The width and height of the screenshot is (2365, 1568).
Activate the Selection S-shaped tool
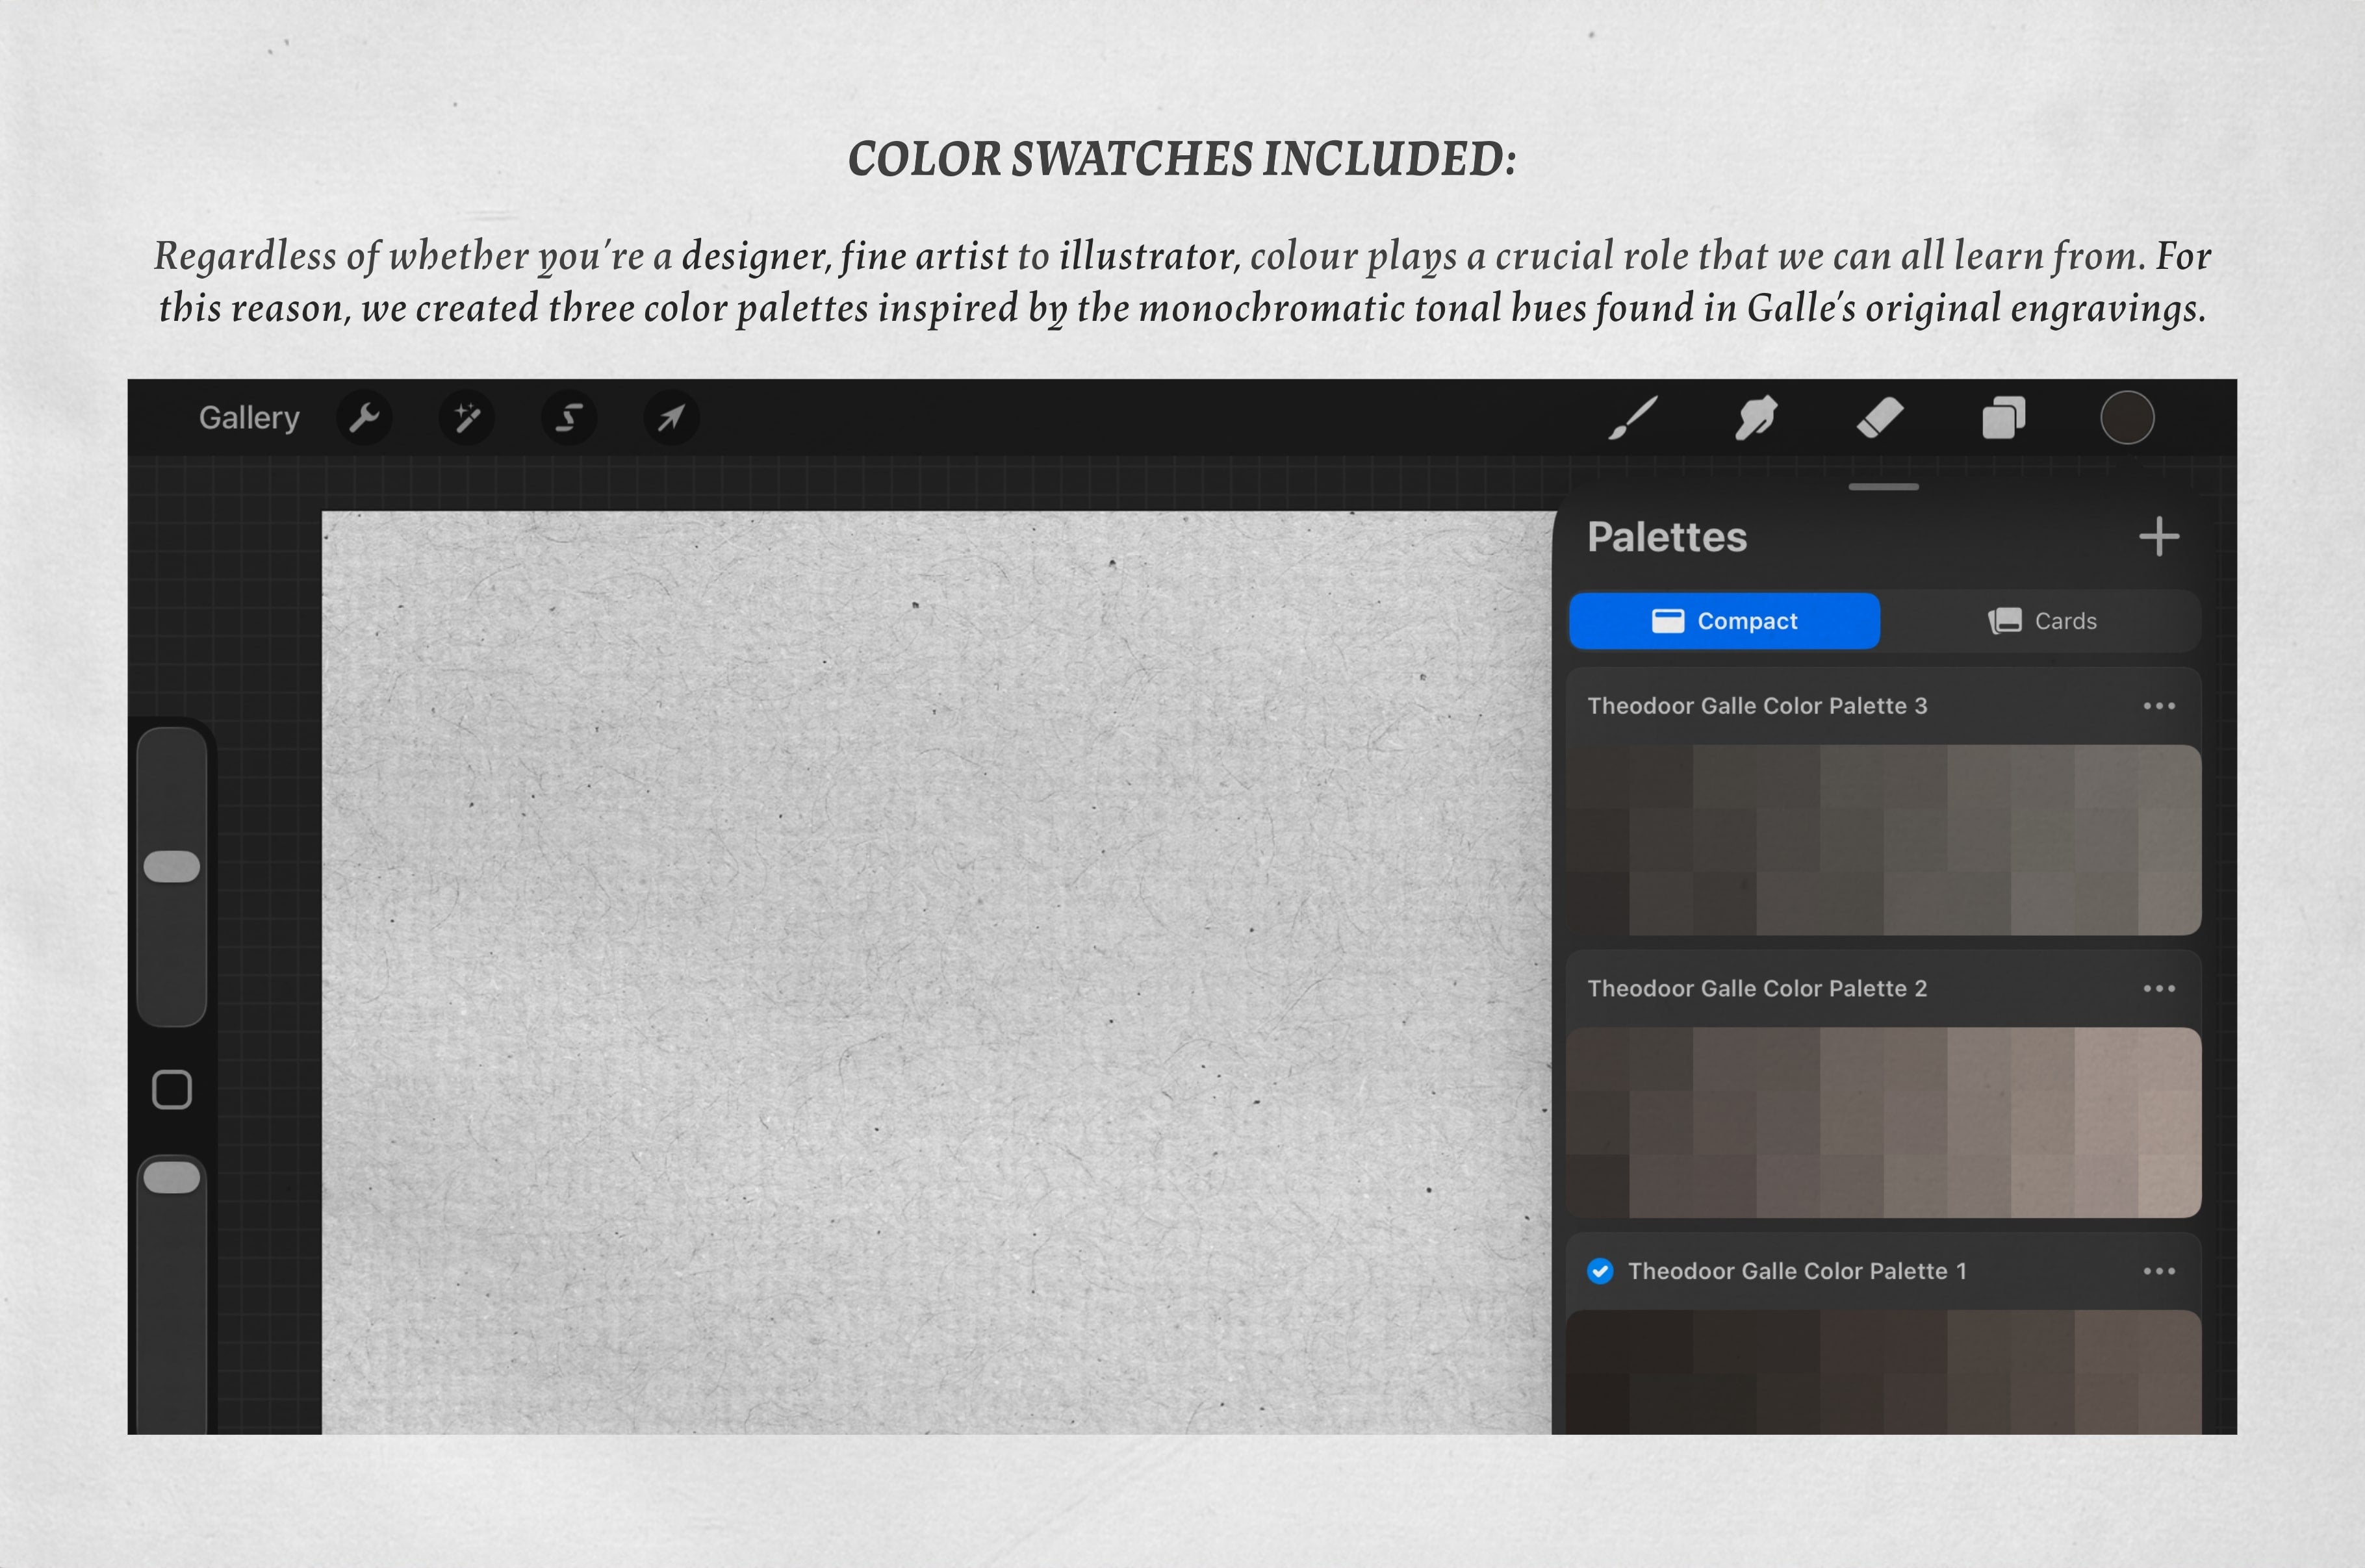pos(569,418)
